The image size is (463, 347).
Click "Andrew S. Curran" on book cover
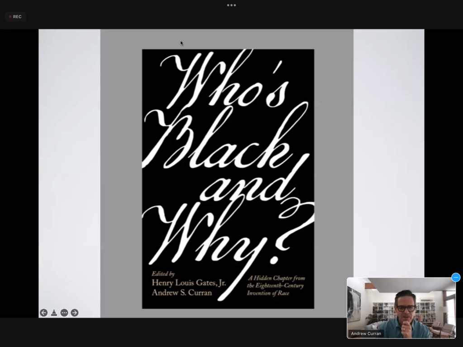[182, 292]
